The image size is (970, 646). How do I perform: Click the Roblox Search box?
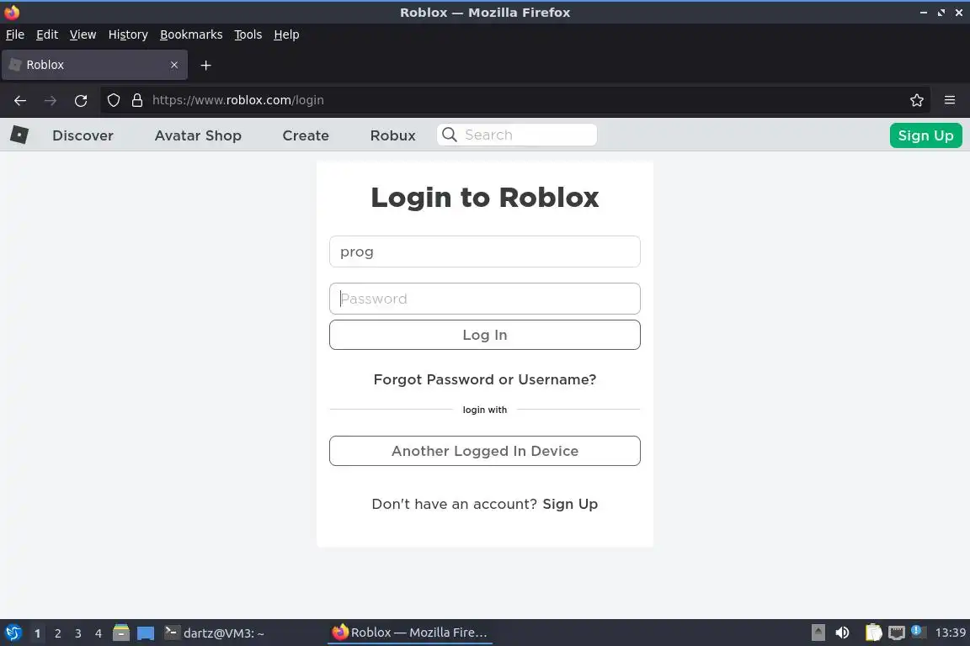click(x=517, y=135)
